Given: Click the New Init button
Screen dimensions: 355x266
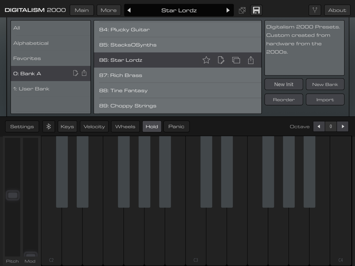Looking at the screenshot, I should coord(284,84).
